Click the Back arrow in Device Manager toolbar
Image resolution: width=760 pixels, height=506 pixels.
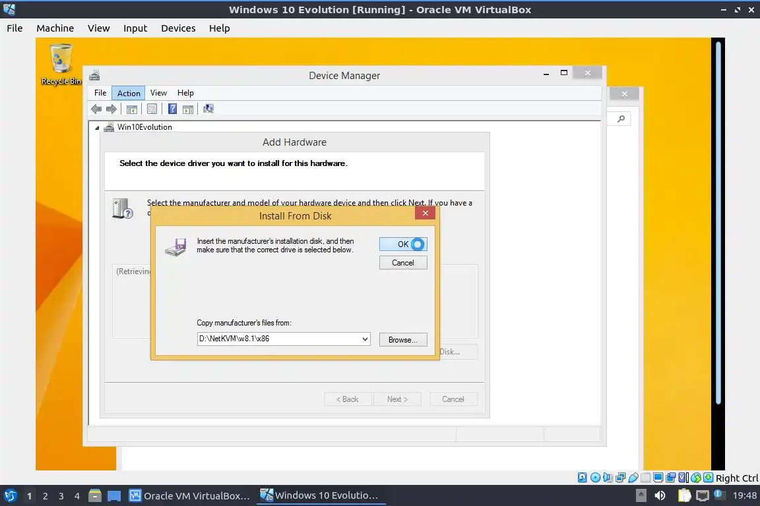pyautogui.click(x=96, y=109)
